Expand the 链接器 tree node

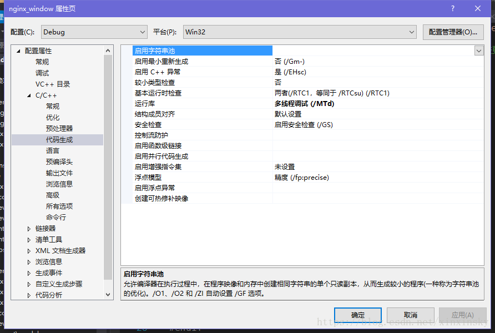tap(29, 229)
